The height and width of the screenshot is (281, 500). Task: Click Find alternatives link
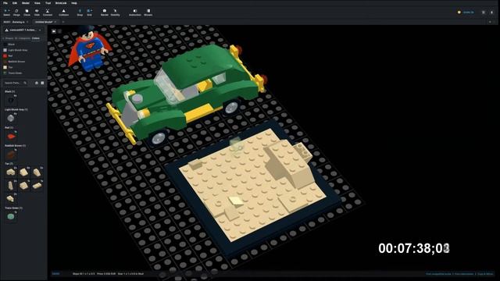(464, 274)
